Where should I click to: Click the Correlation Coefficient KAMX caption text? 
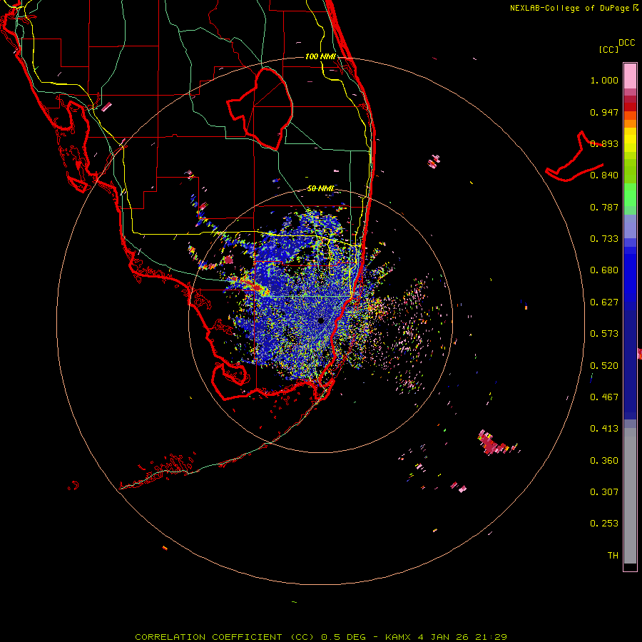(320, 637)
